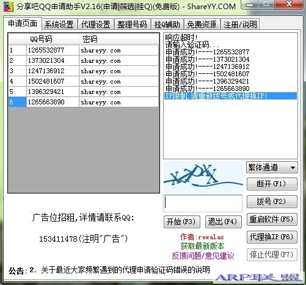
Task: Click the 断开(F1) button
Action: pyautogui.click(x=272, y=184)
